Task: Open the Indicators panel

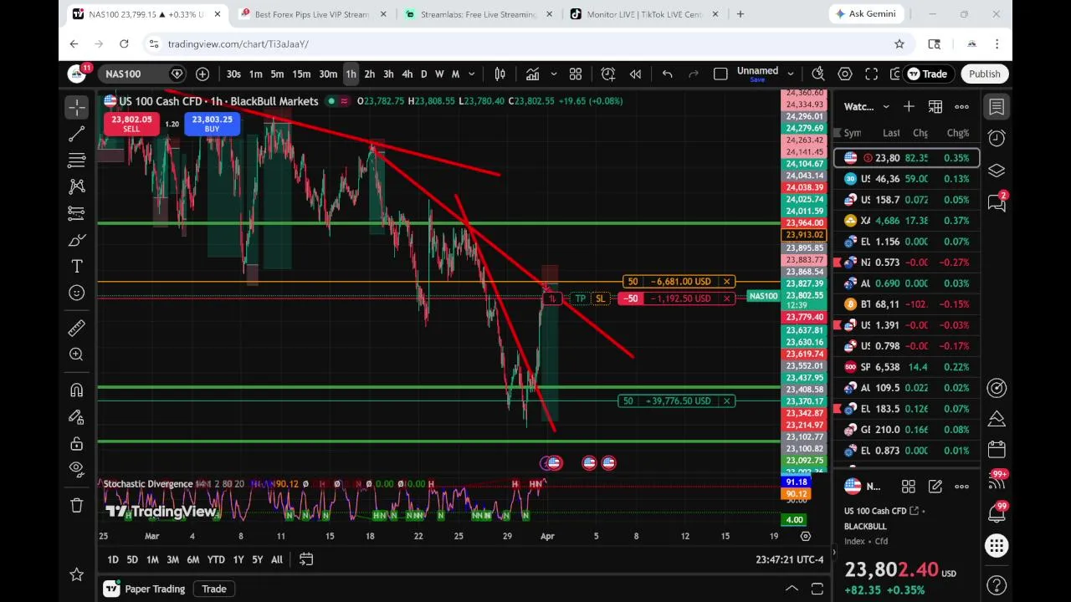Action: pyautogui.click(x=532, y=74)
